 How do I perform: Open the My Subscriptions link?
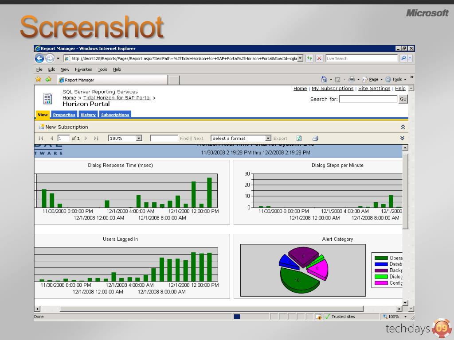[333, 89]
